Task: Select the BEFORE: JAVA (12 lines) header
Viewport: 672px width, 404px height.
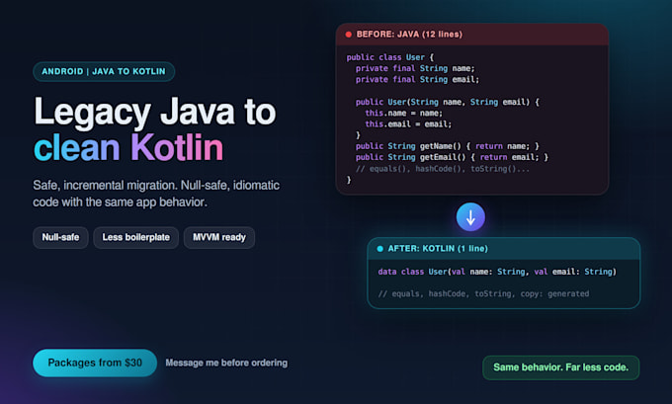Action: [471, 35]
